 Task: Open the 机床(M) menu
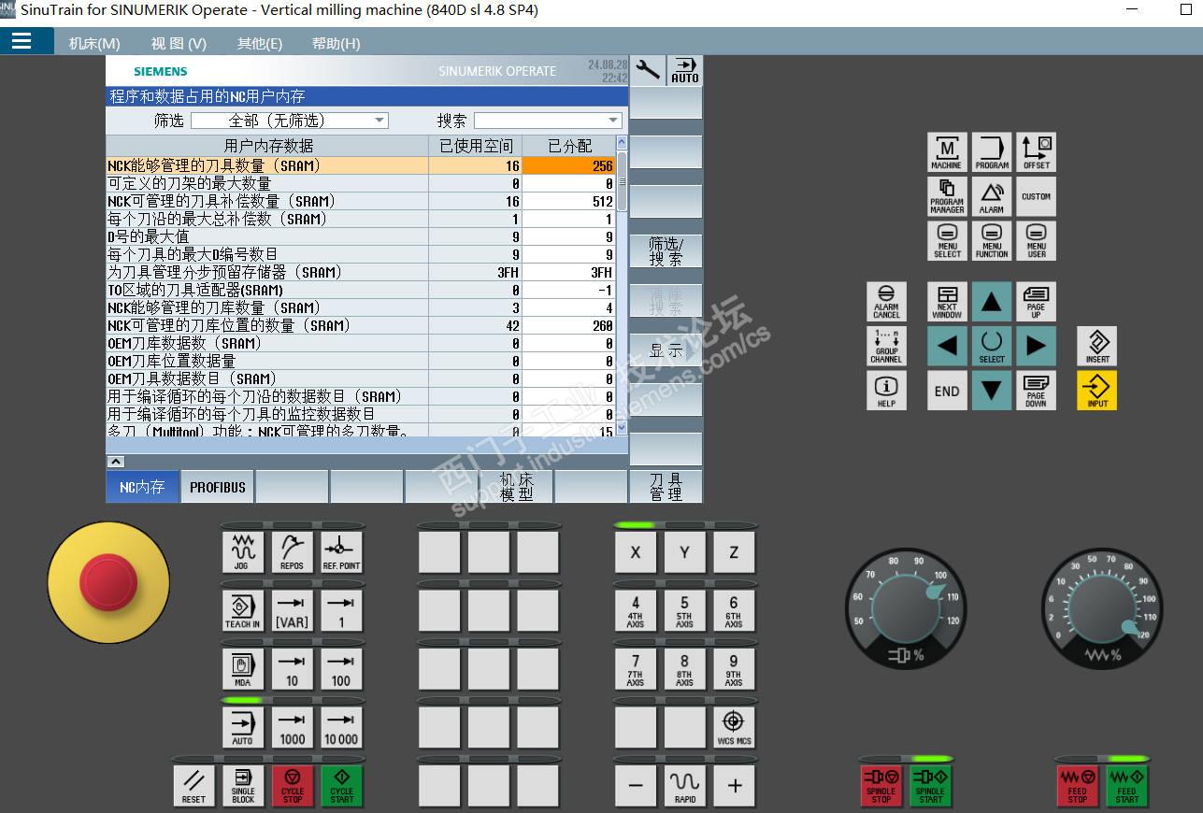(94, 43)
